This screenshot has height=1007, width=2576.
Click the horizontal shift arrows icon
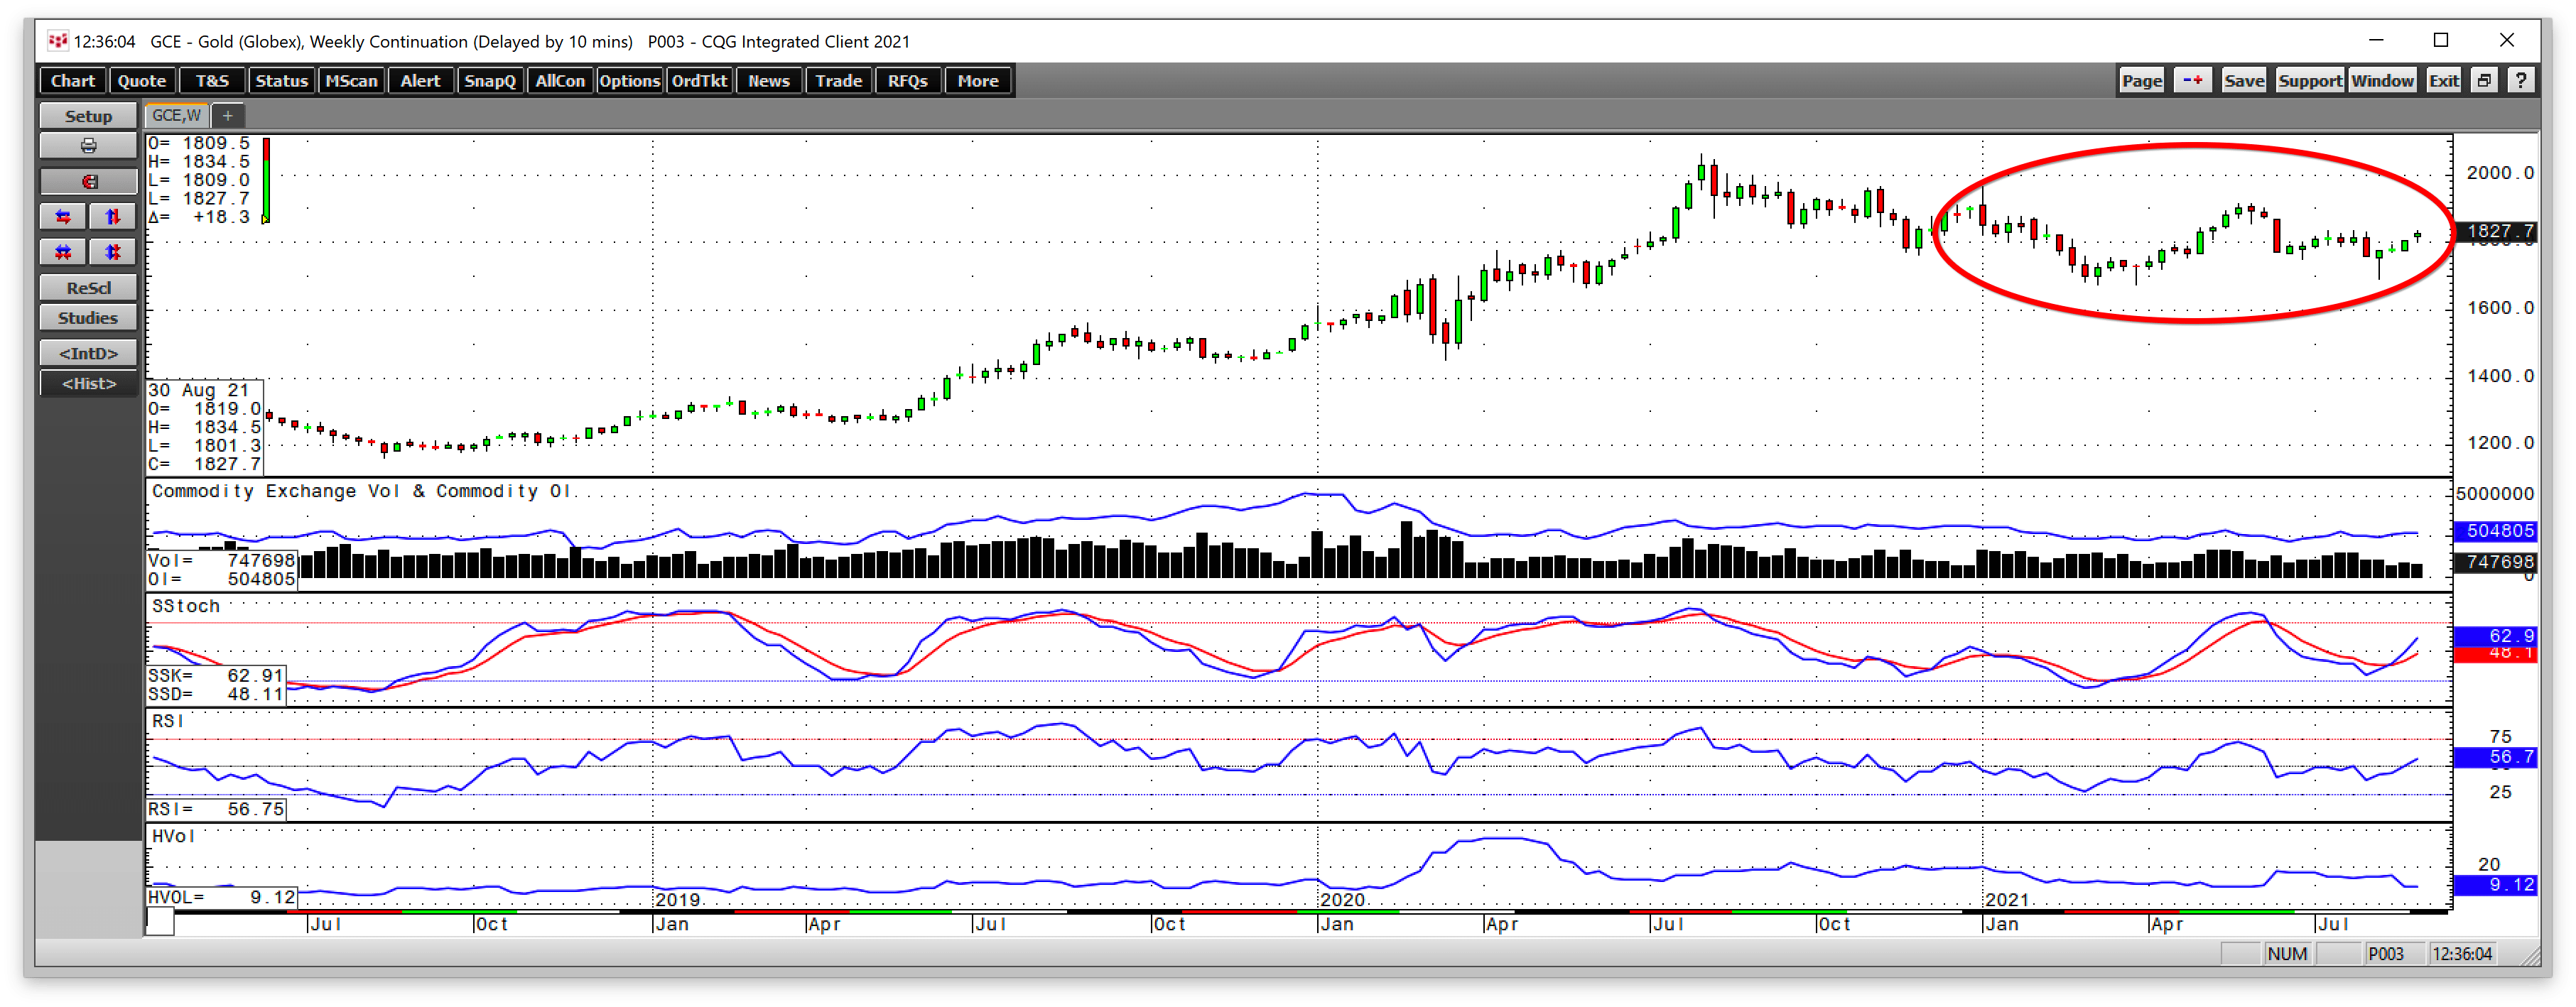63,216
